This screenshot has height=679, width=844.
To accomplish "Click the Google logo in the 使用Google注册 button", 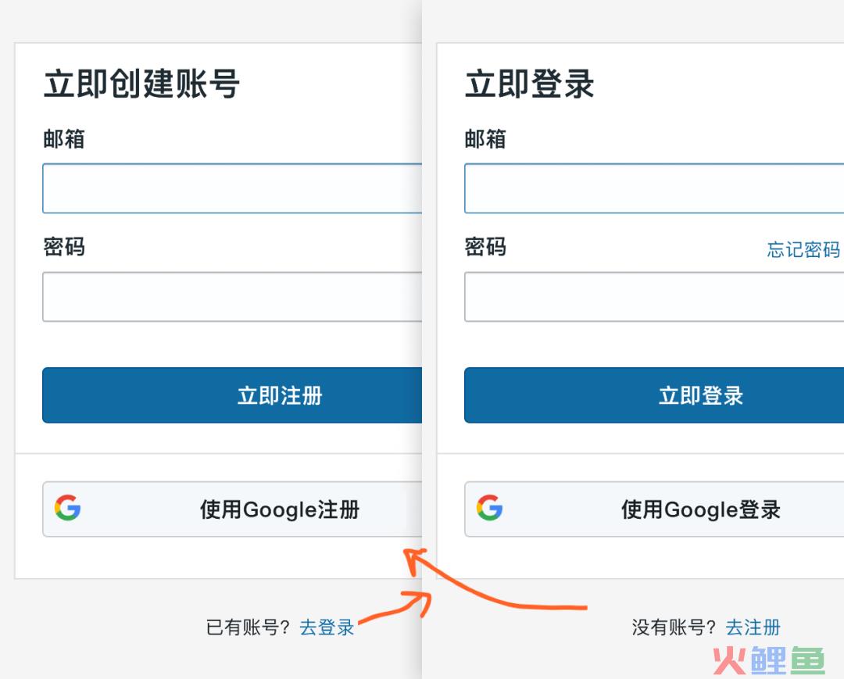I will (68, 509).
